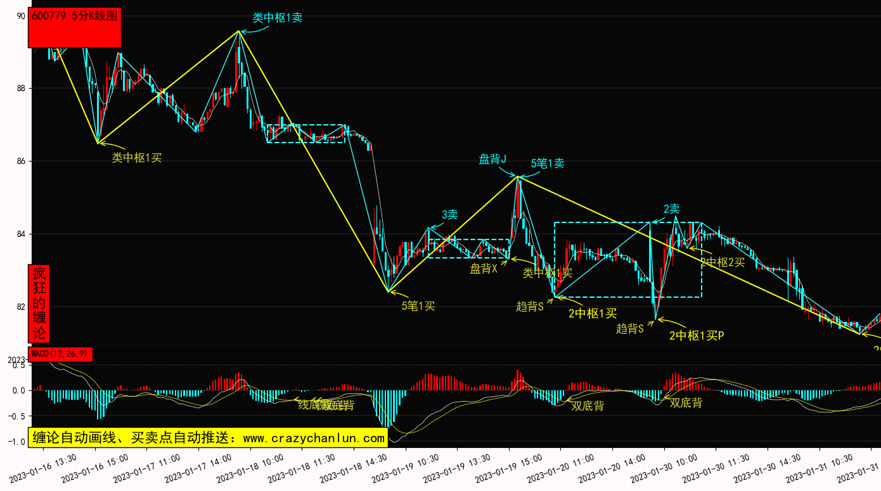Select the 2023-01-18 10:00 time label
Image resolution: width=881 pixels, height=491 pixels.
point(250,468)
